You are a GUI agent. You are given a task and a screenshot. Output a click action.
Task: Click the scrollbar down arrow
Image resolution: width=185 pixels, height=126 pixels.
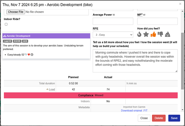[182, 110]
